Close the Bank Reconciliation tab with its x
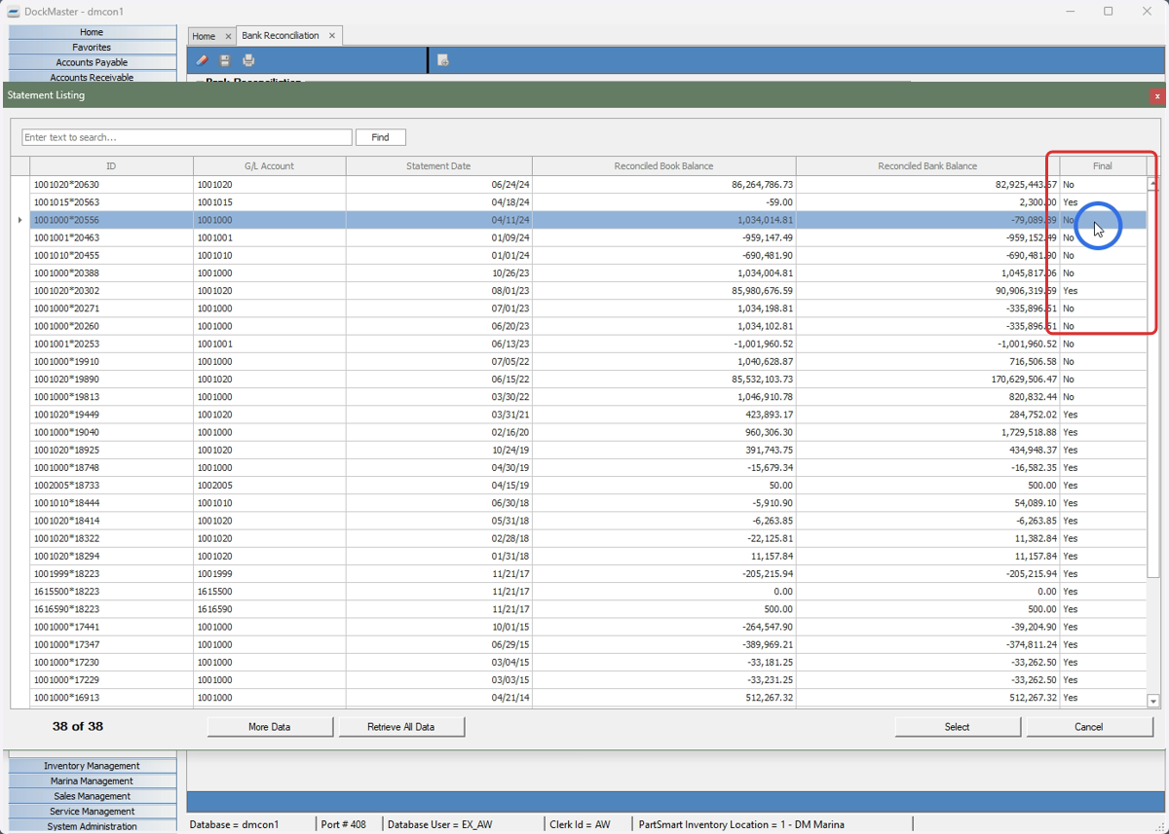The image size is (1169, 834). click(x=331, y=36)
